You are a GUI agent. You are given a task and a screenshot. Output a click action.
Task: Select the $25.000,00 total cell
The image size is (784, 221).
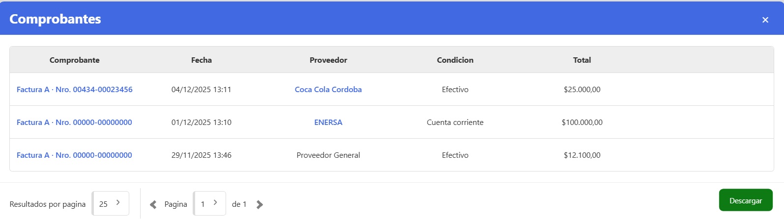pos(582,90)
